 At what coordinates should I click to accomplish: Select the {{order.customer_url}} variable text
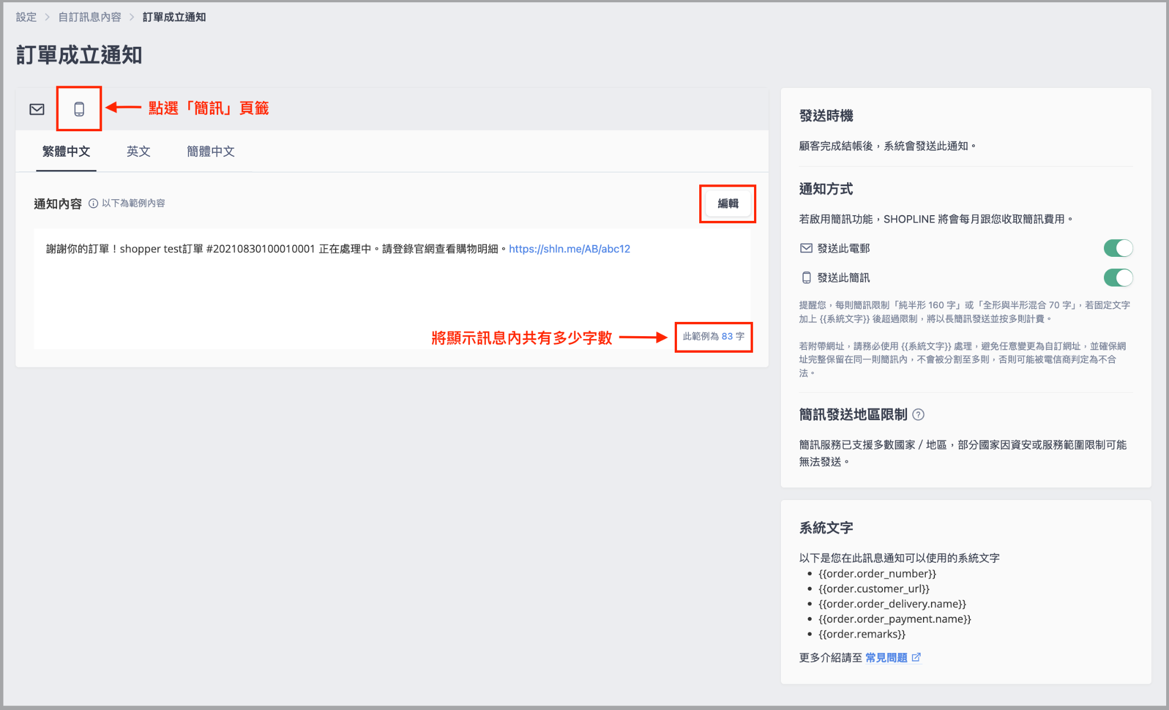(x=873, y=588)
